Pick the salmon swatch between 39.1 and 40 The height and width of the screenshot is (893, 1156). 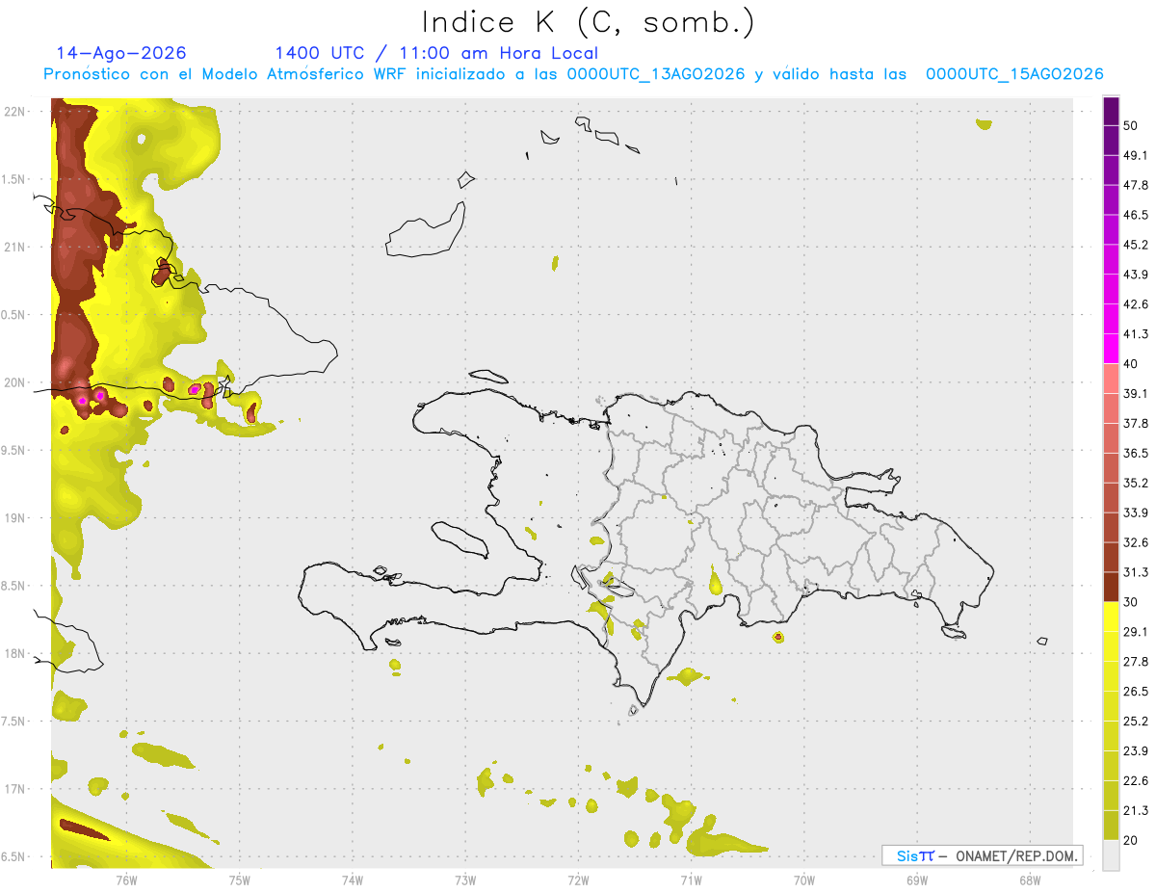[x=1111, y=379]
